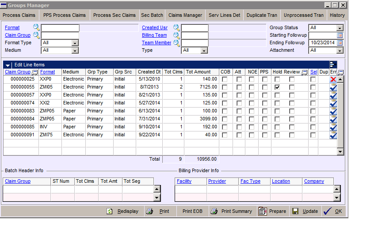382x239 pixels.
Task: Uncheck the Hold checkbox for 000000055
Action: click(x=277, y=87)
